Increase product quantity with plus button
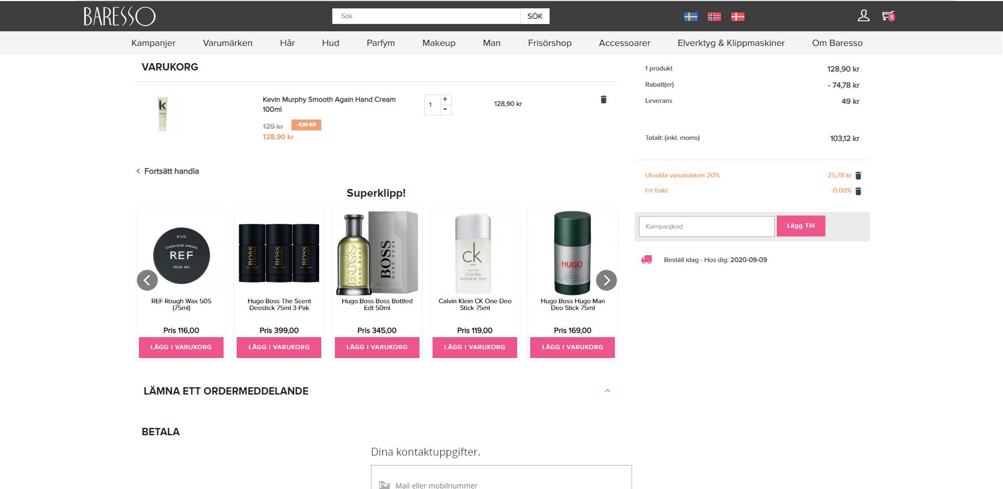Image resolution: width=1003 pixels, height=489 pixels. coord(445,99)
